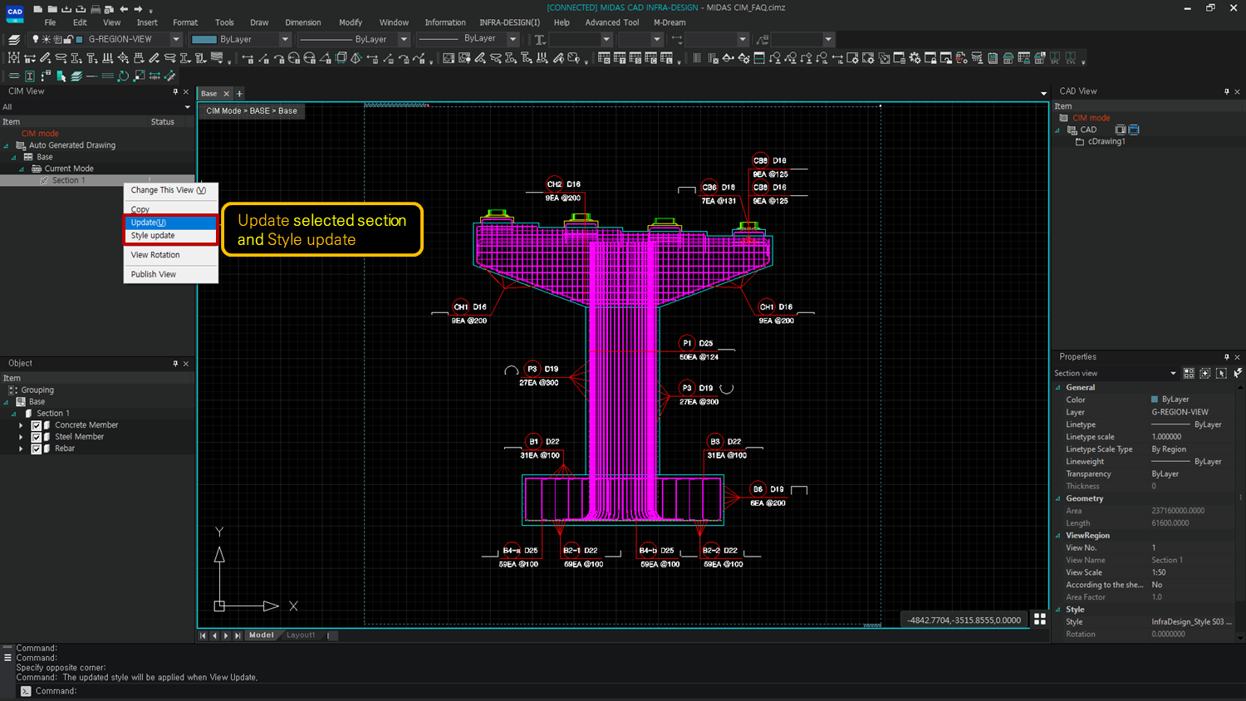
Task: Open the G-REGION-VIEW layer dropdown
Action: 175,38
